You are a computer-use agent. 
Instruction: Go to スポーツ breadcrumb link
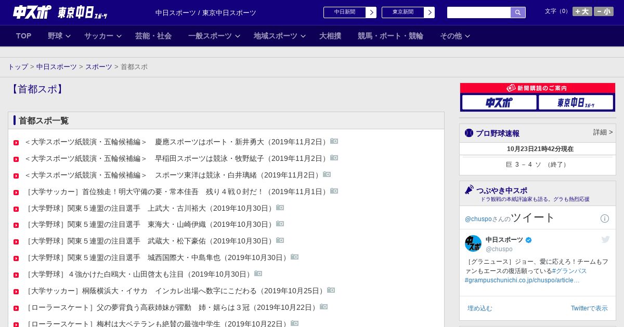point(99,67)
